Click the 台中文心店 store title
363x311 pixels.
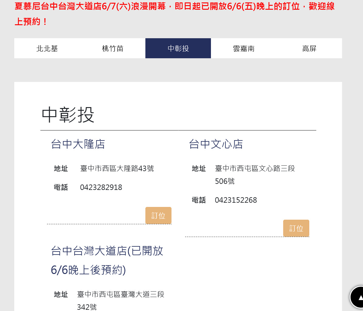tap(216, 144)
